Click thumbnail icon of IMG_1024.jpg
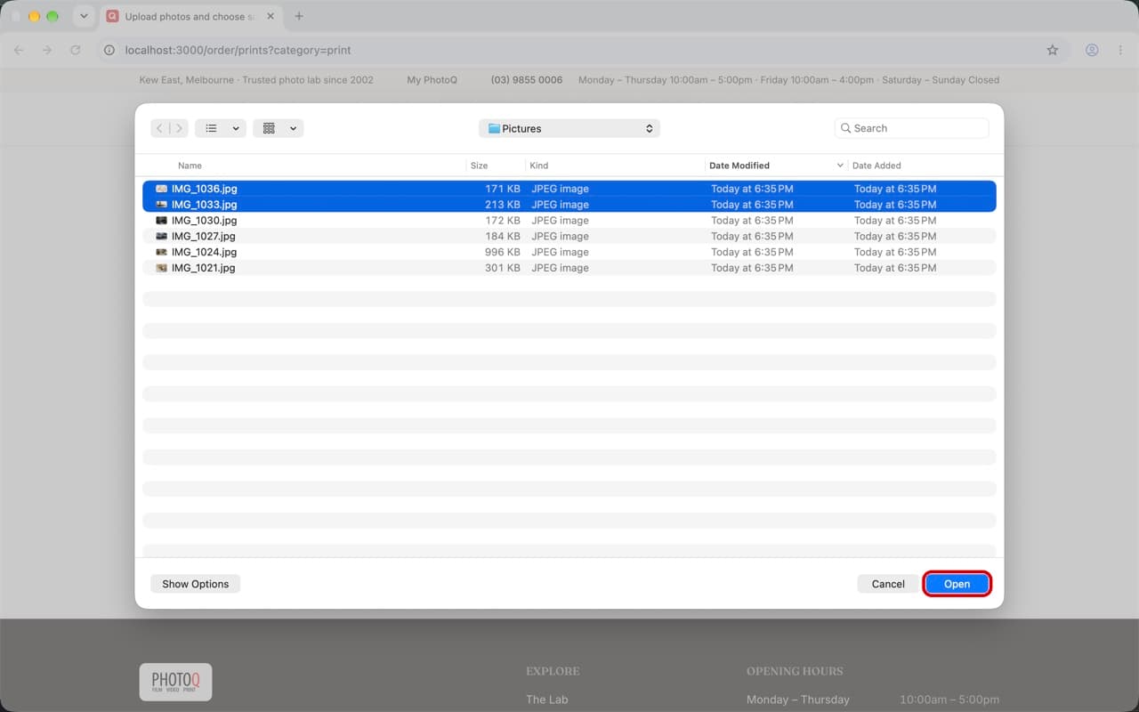Screen dimensions: 1139x712 (x=161, y=252)
